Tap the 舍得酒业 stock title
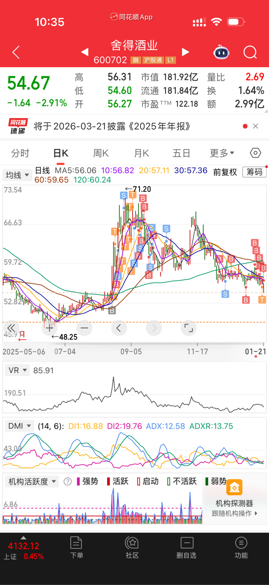This screenshot has width=269, height=585. point(134,45)
